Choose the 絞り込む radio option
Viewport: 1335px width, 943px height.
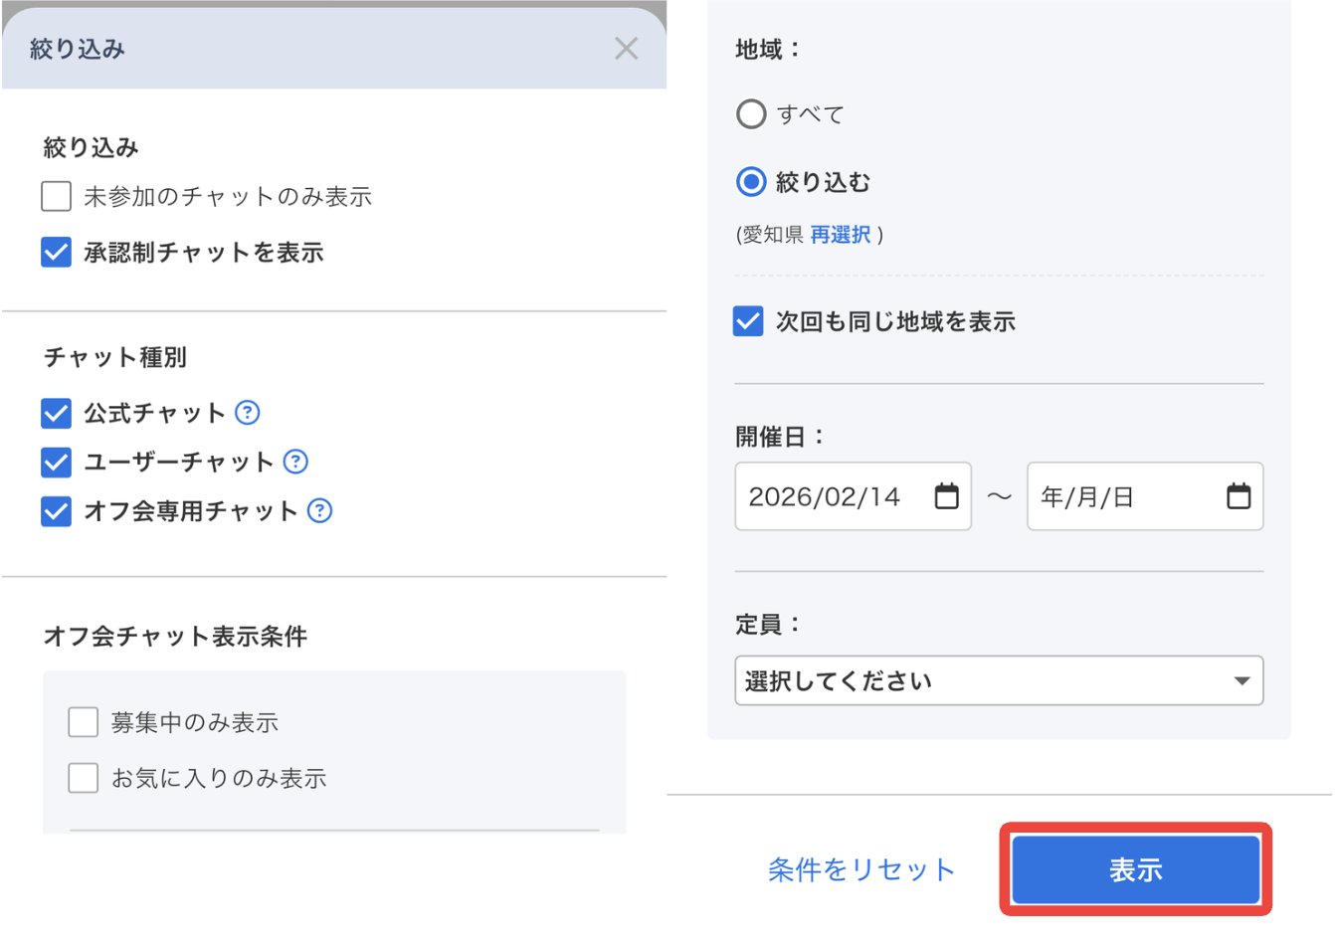point(751,181)
